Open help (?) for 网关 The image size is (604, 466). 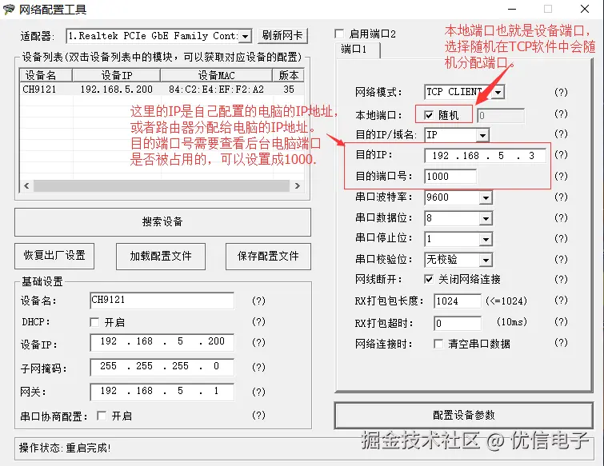258,392
